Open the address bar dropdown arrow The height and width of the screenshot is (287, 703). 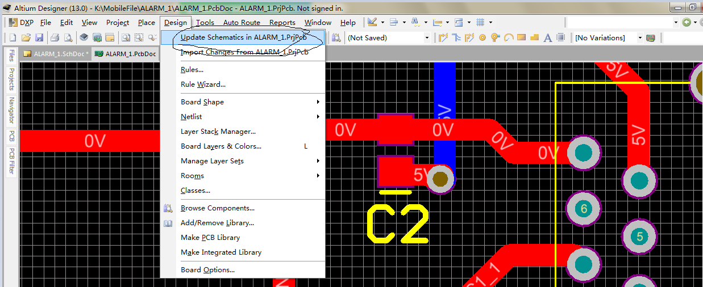pyautogui.click(x=676, y=22)
